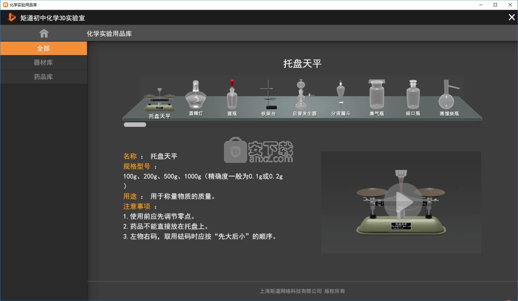The height and width of the screenshot is (301, 518).
Task: Open the 全部 category tab
Action: [43, 48]
